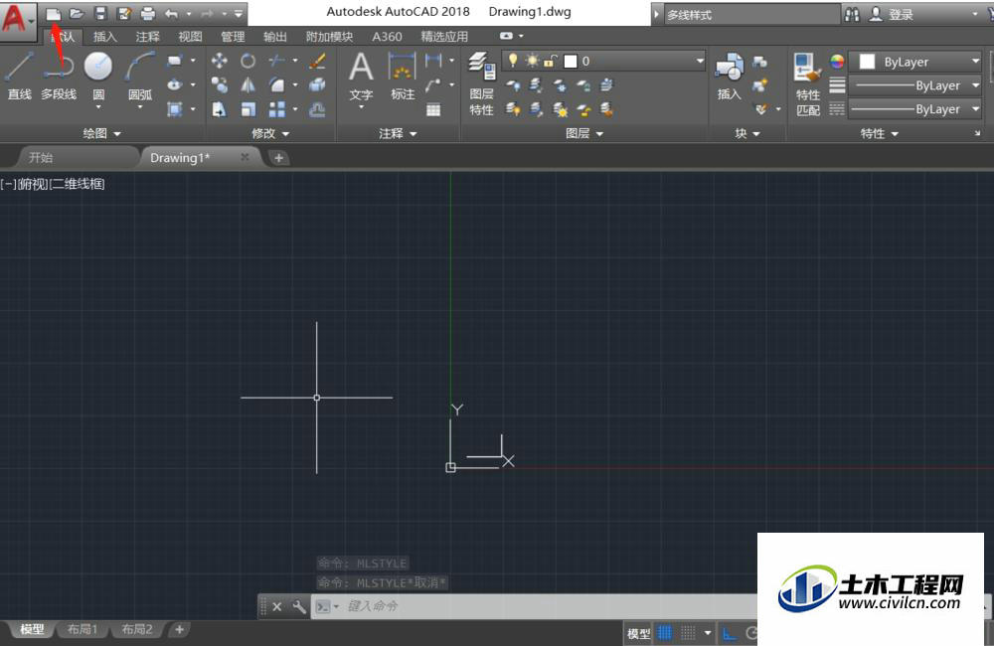Click the Offset tool icon
Screen dimensions: 994x646
tap(318, 109)
